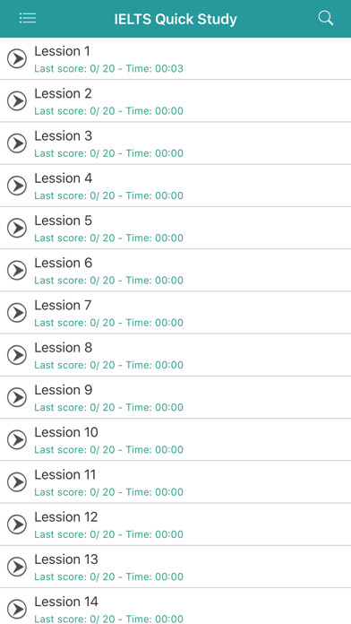Open the Lession 2 list item
Image resolution: width=351 pixels, height=624 pixels.
pyautogui.click(x=175, y=101)
